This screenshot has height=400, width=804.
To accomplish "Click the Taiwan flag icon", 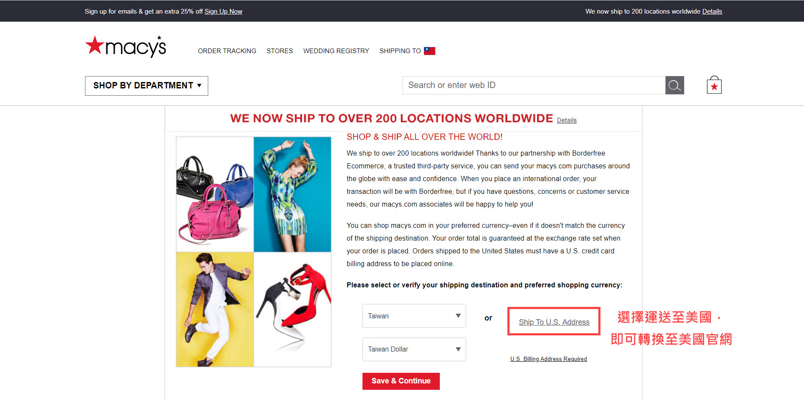I will [x=430, y=51].
